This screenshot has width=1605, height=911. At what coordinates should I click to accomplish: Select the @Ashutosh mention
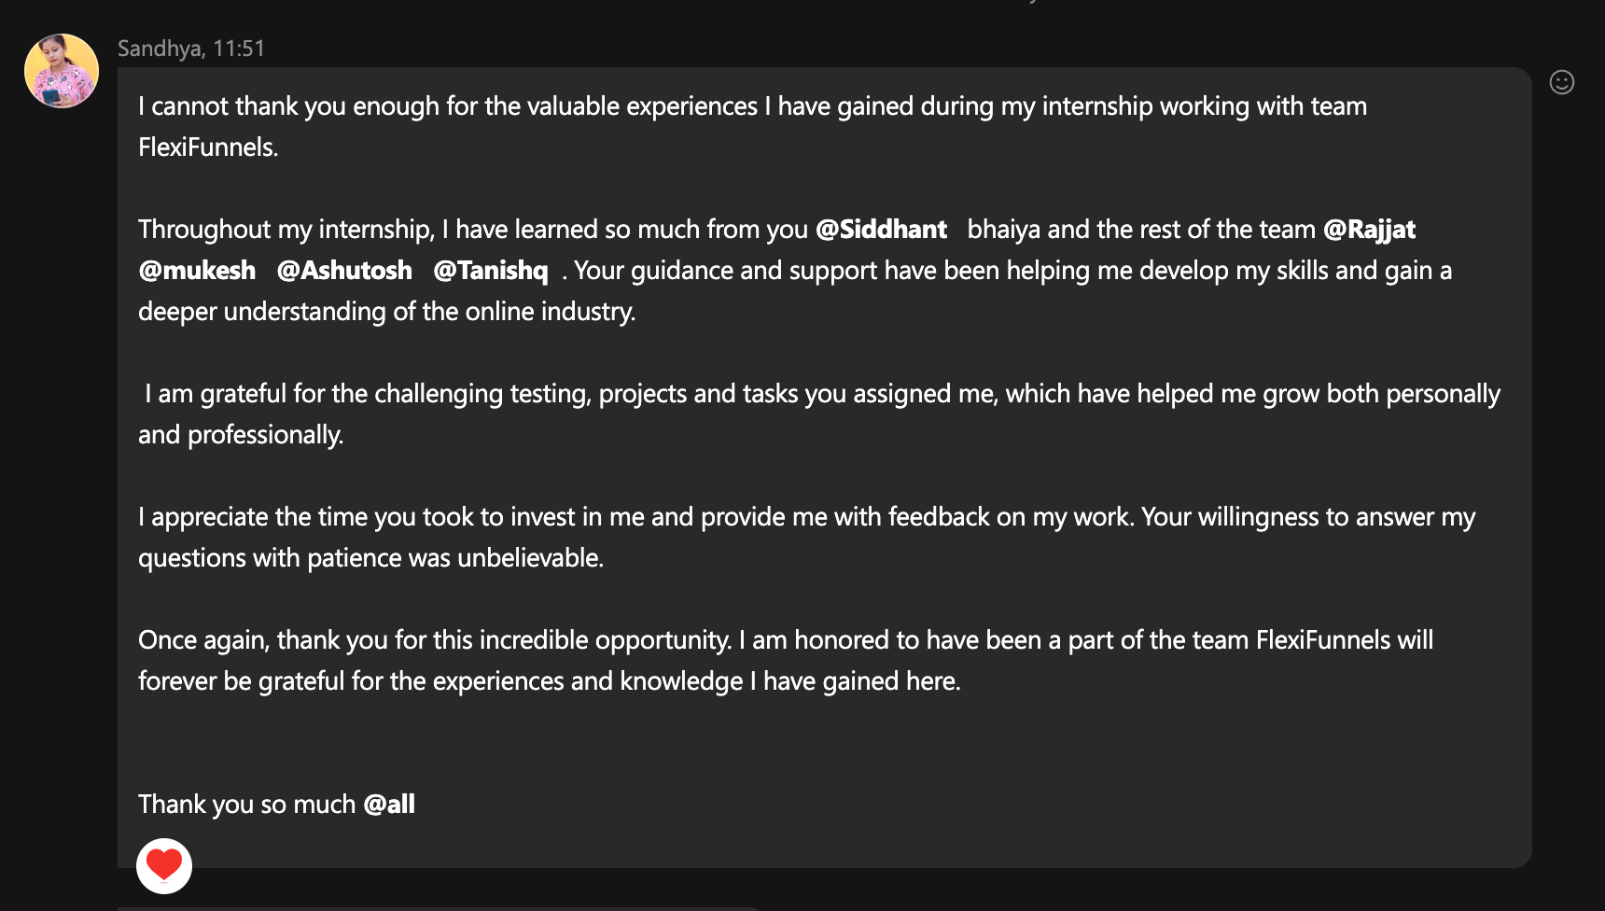pos(344,271)
